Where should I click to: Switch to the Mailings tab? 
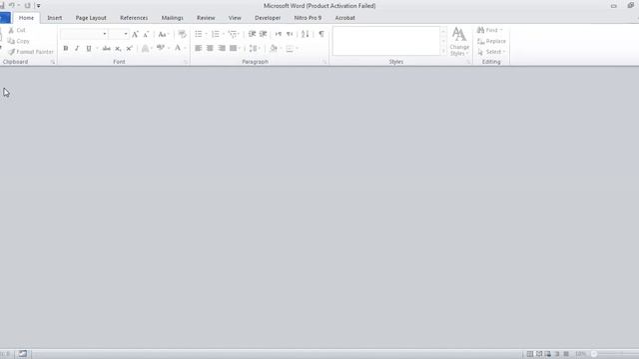tap(172, 18)
